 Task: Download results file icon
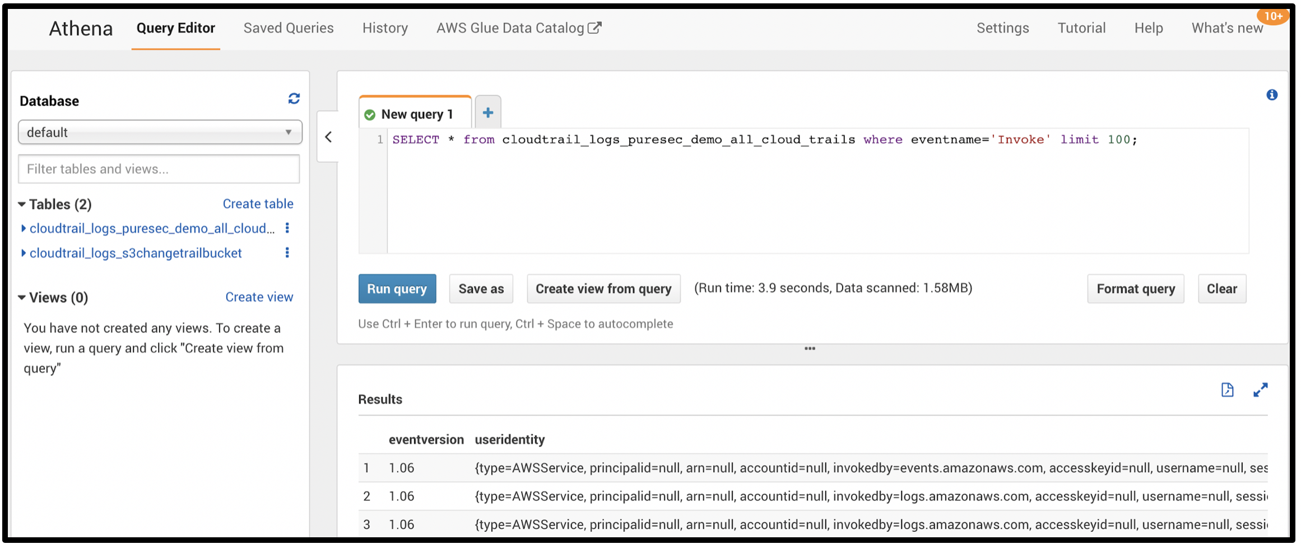(x=1227, y=390)
